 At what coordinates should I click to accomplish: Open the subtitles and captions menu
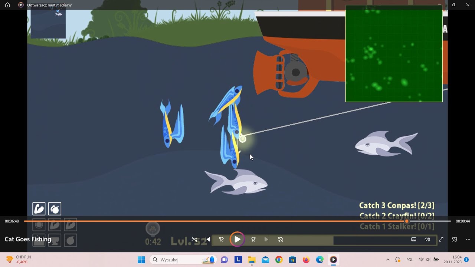[414, 240]
